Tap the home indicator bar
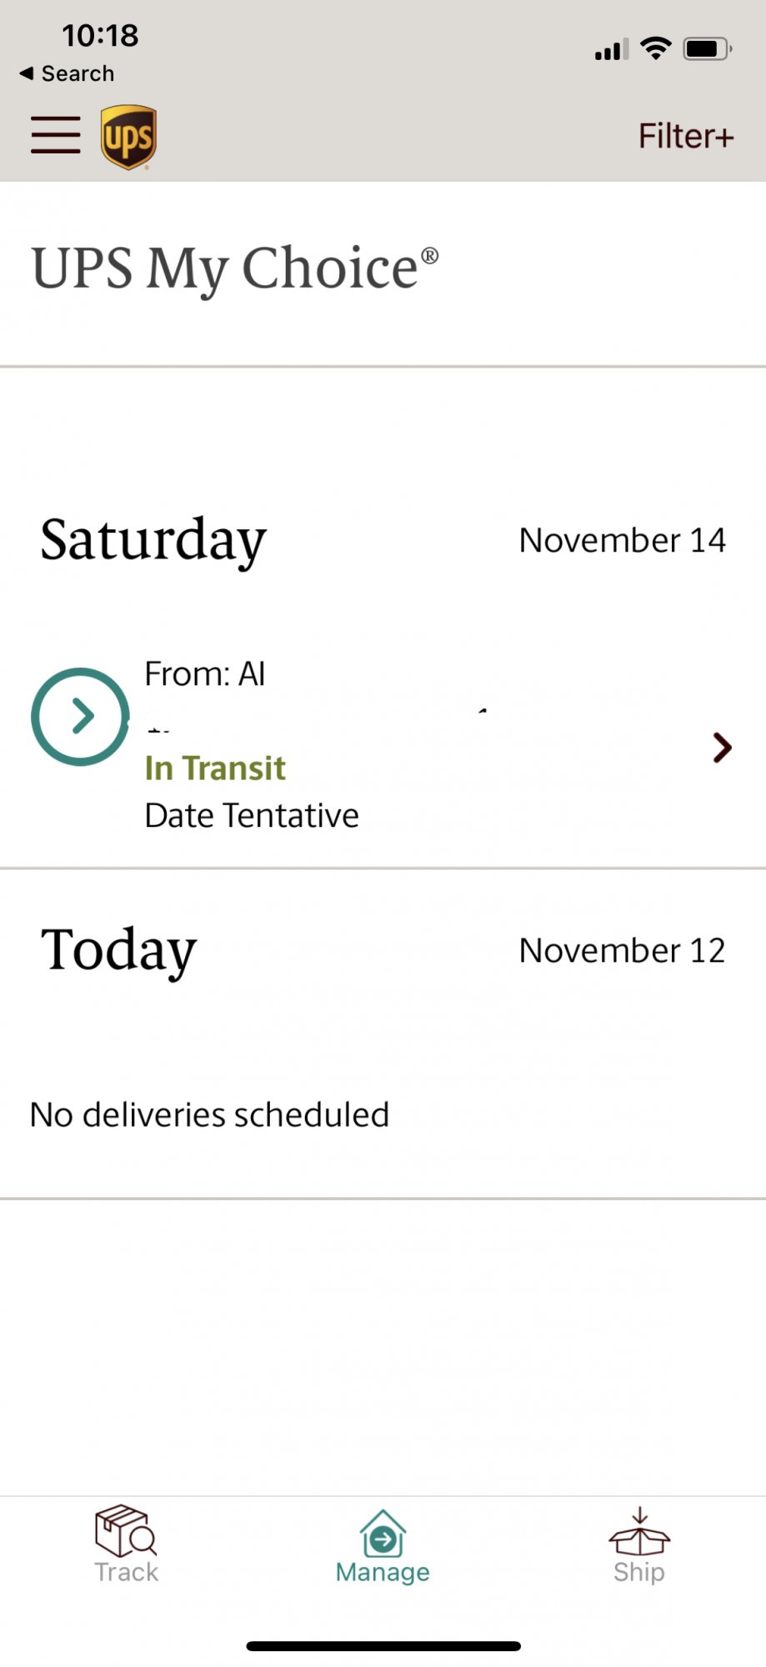Screen dimensions: 766x1667 (x=383, y=1646)
